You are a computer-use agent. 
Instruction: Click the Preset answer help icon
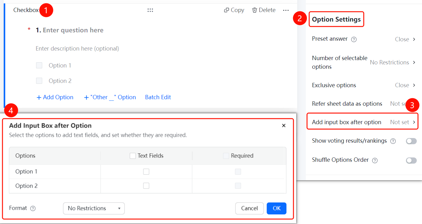pyautogui.click(x=354, y=39)
